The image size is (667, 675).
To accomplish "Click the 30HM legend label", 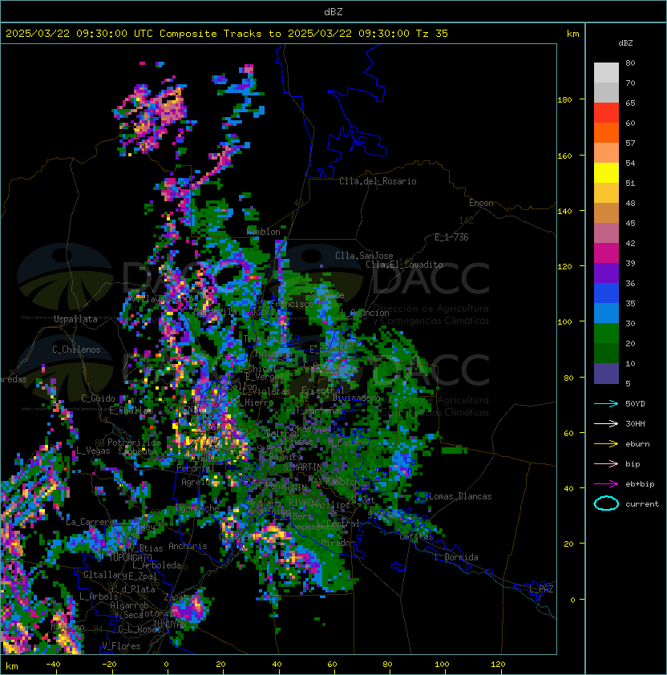I will pos(635,423).
